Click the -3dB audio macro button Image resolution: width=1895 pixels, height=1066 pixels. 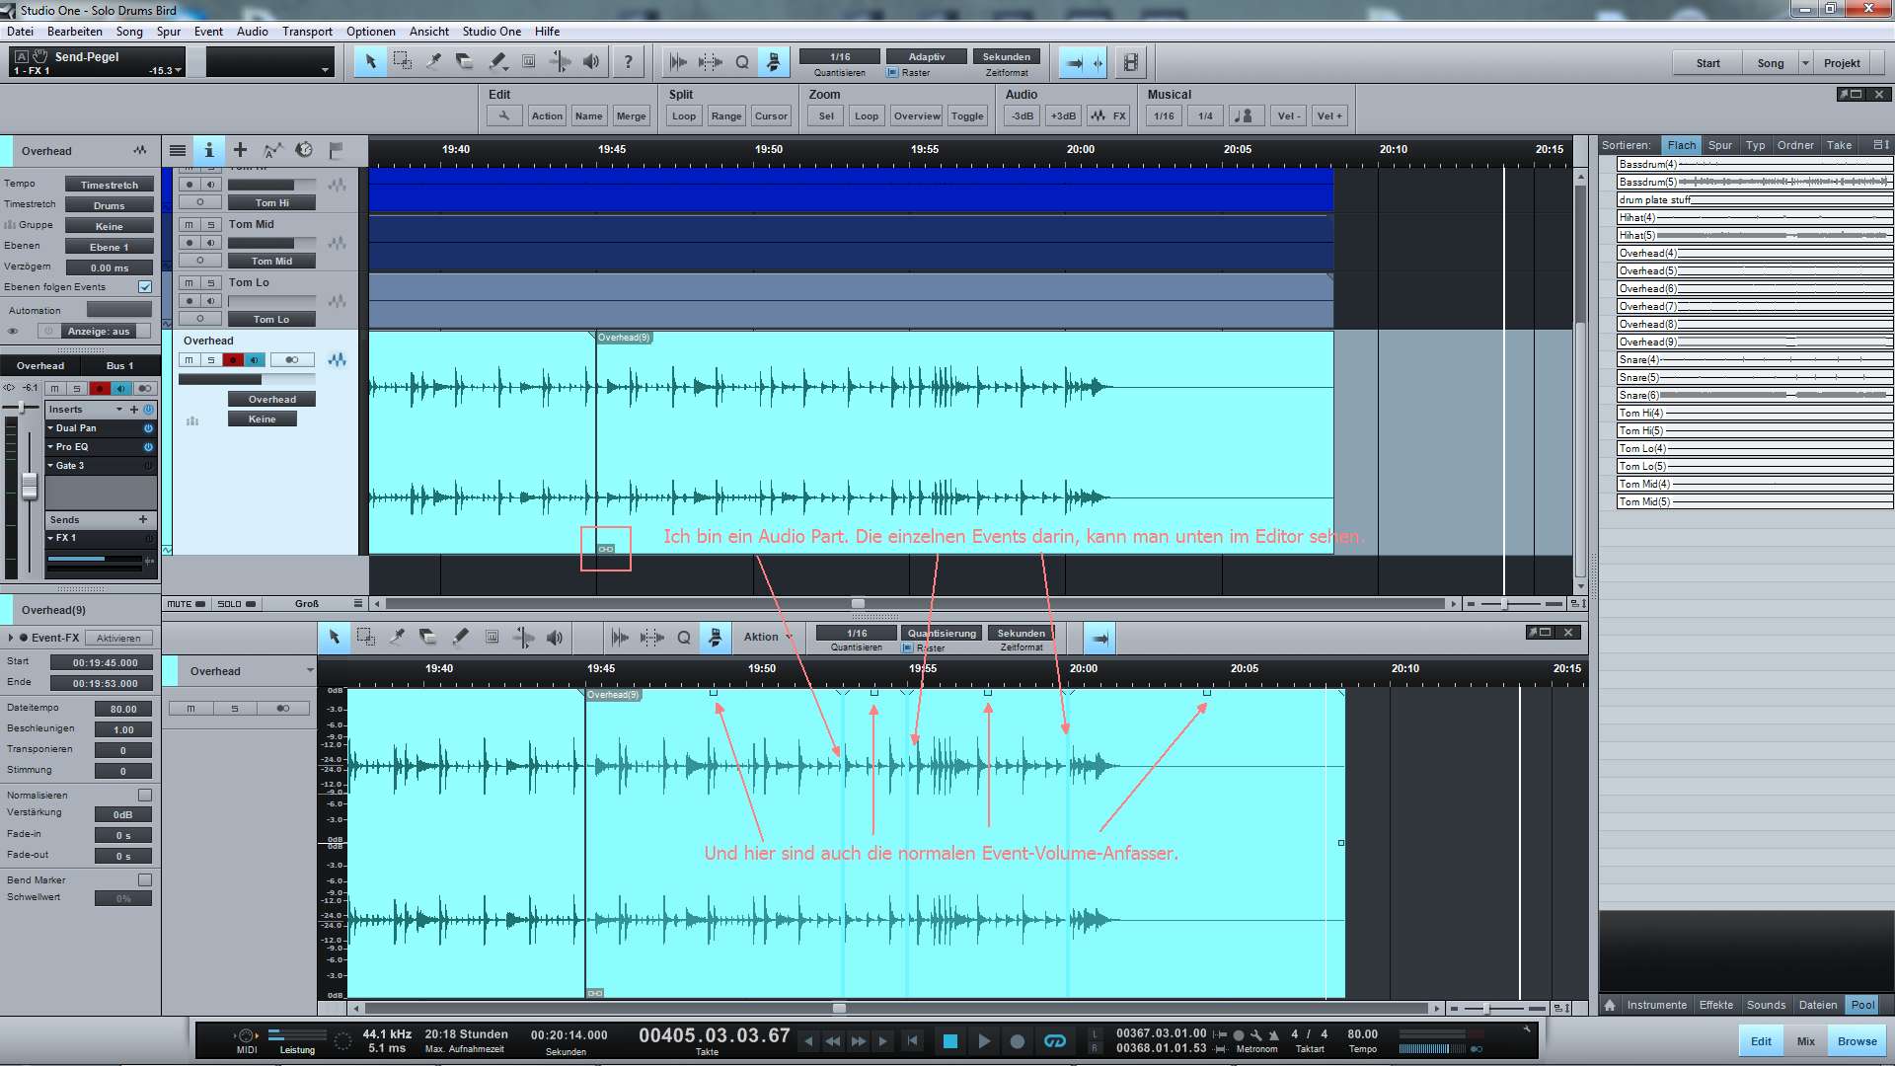pyautogui.click(x=1022, y=116)
